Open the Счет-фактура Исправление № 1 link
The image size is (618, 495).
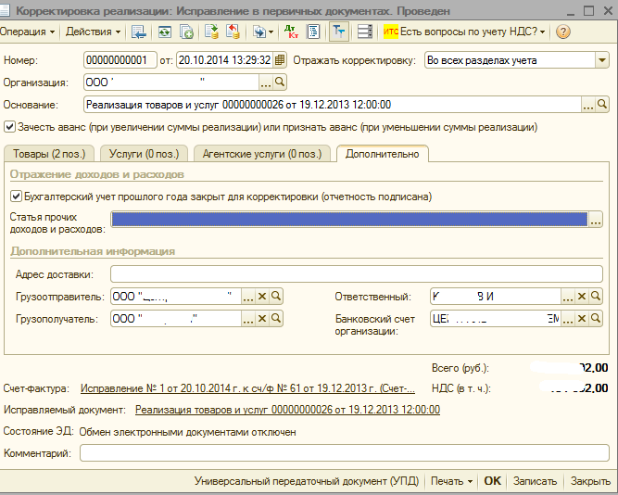(x=247, y=388)
